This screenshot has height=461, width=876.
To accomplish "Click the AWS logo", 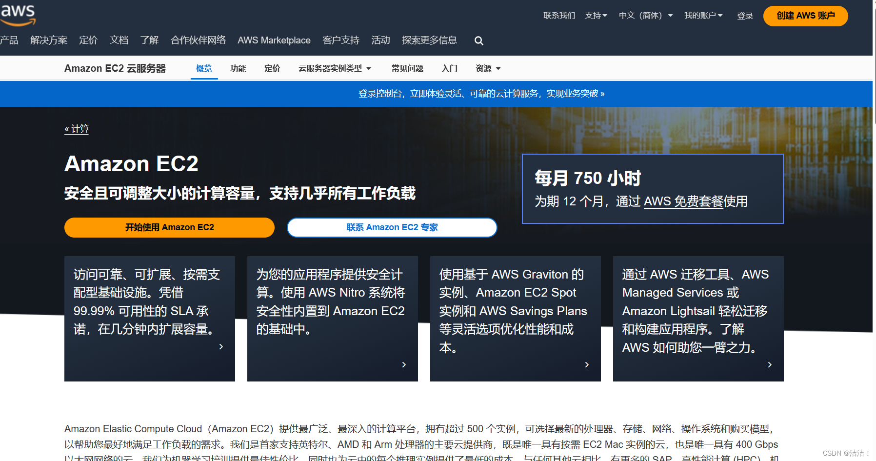I will 18,15.
